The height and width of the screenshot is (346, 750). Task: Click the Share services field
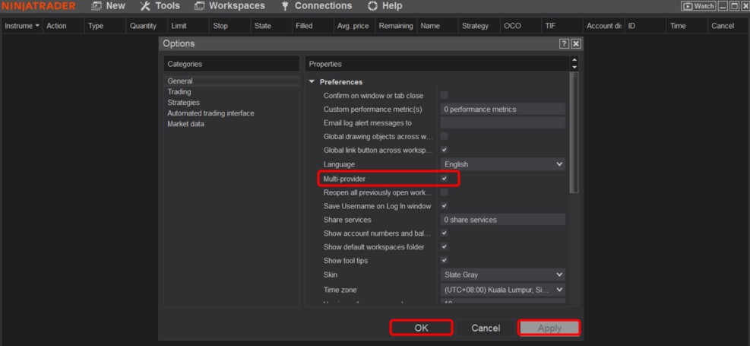click(x=503, y=220)
